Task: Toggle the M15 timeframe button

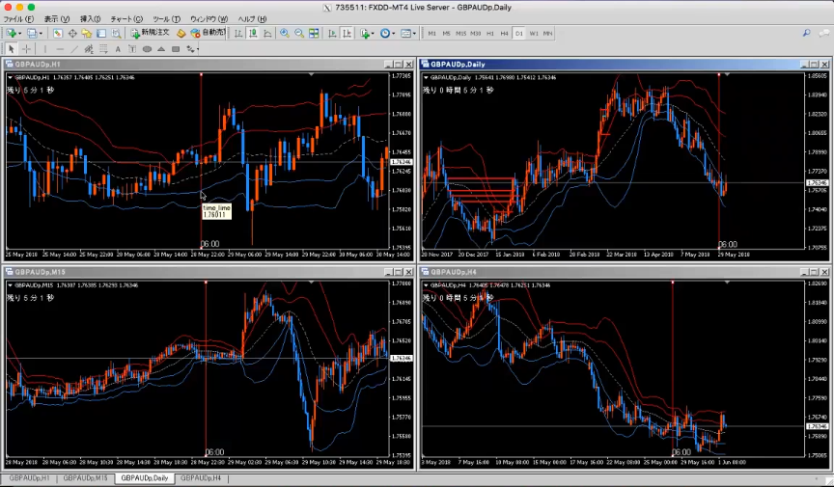Action: [460, 33]
